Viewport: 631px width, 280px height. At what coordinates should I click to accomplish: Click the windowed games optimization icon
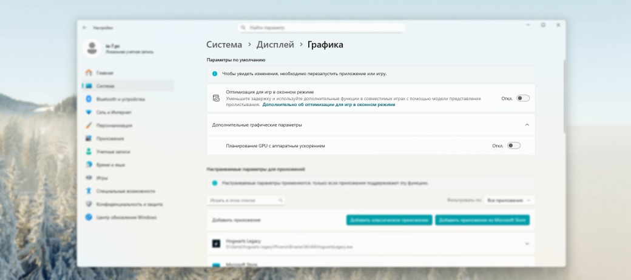pyautogui.click(x=216, y=98)
